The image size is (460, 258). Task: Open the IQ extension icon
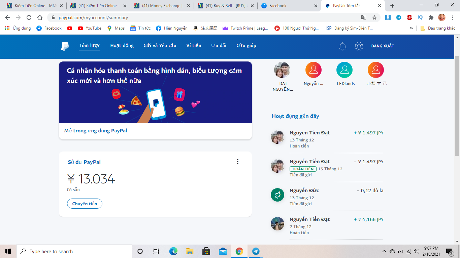420,17
